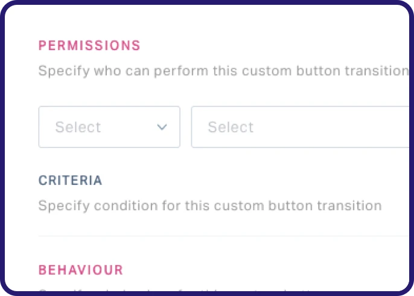Click the Select placeholder in the narrow dropdown
The image size is (414, 296).
click(x=78, y=127)
